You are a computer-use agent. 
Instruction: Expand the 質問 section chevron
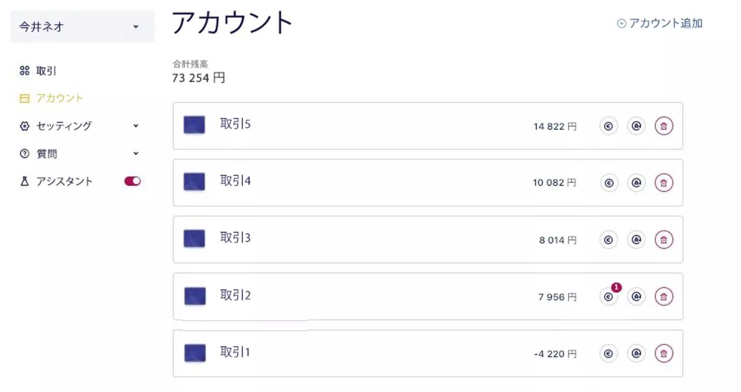[136, 154]
